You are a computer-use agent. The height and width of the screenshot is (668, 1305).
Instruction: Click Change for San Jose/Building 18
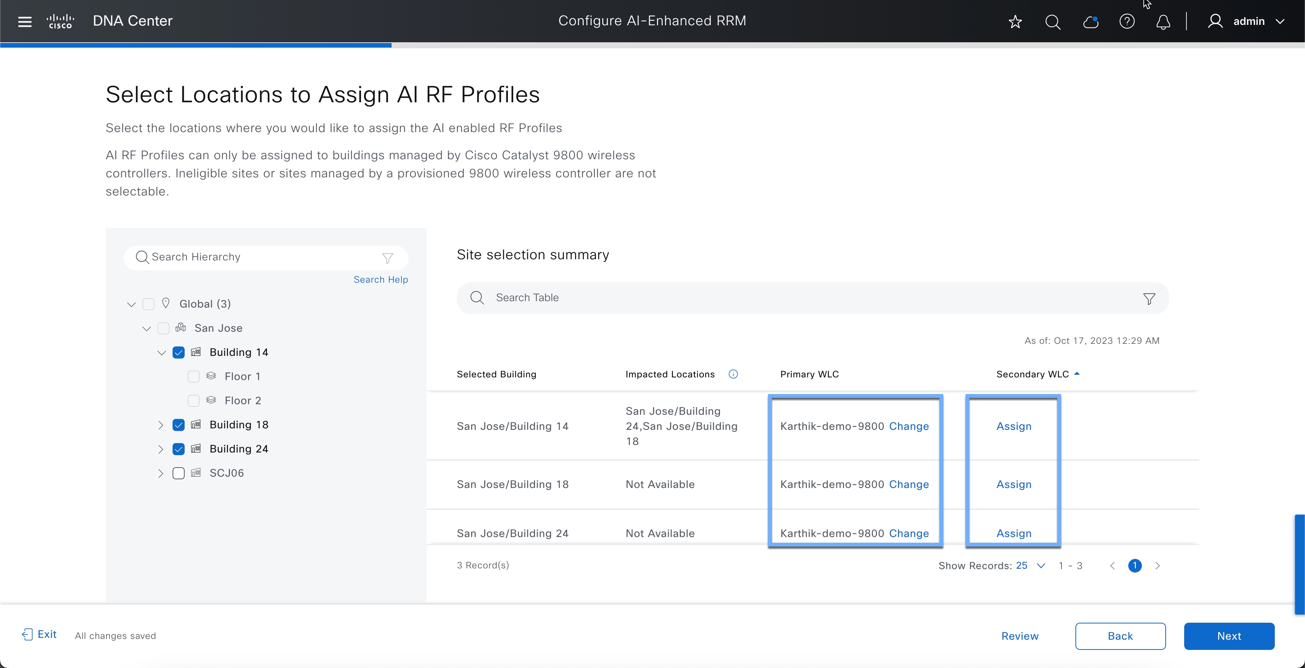tap(909, 484)
